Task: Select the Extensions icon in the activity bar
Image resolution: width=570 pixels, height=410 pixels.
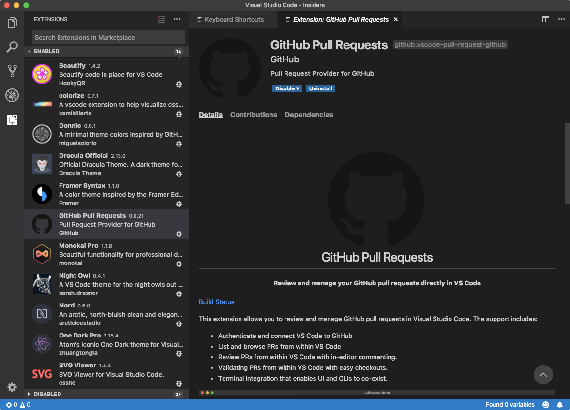Action: pyautogui.click(x=12, y=120)
